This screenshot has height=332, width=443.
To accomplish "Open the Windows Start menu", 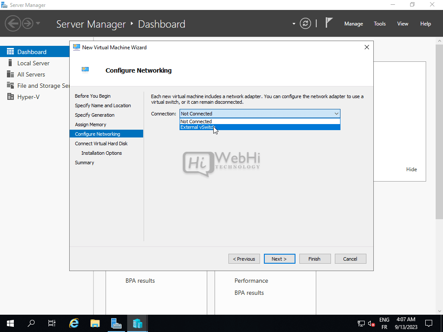I will click(10, 323).
